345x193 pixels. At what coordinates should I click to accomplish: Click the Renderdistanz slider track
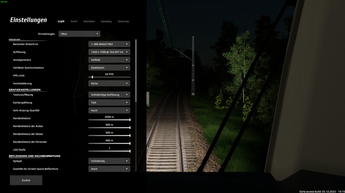click(x=109, y=120)
